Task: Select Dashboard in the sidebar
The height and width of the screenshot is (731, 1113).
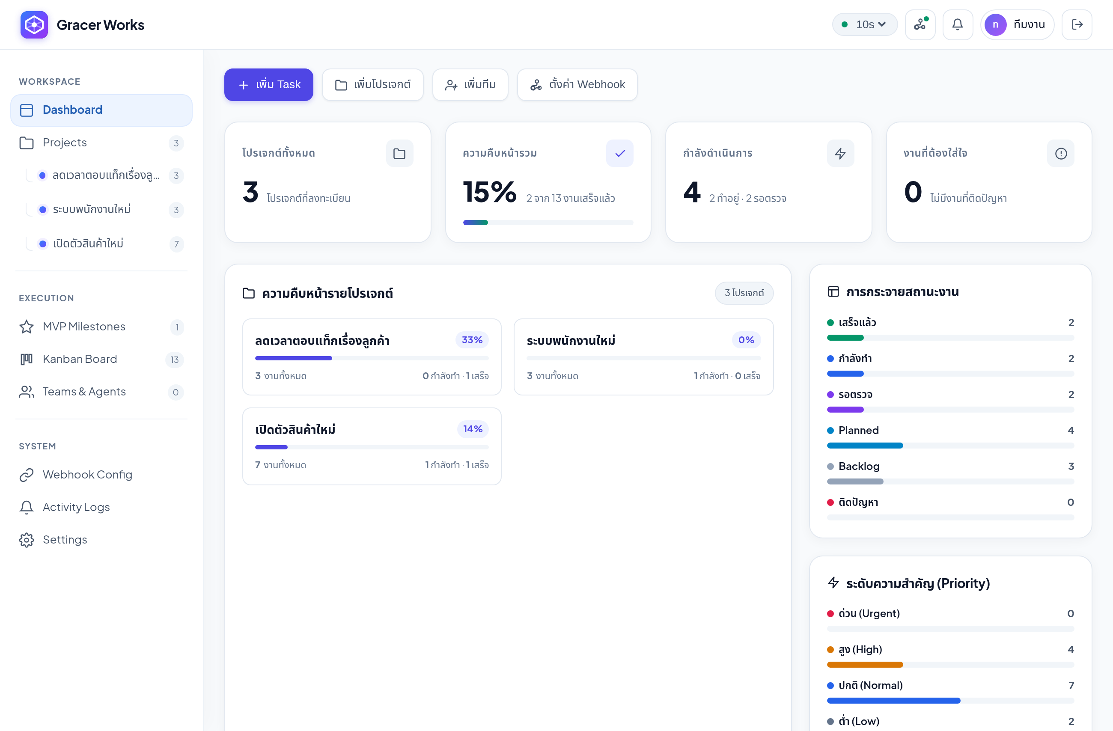Action: [x=101, y=110]
